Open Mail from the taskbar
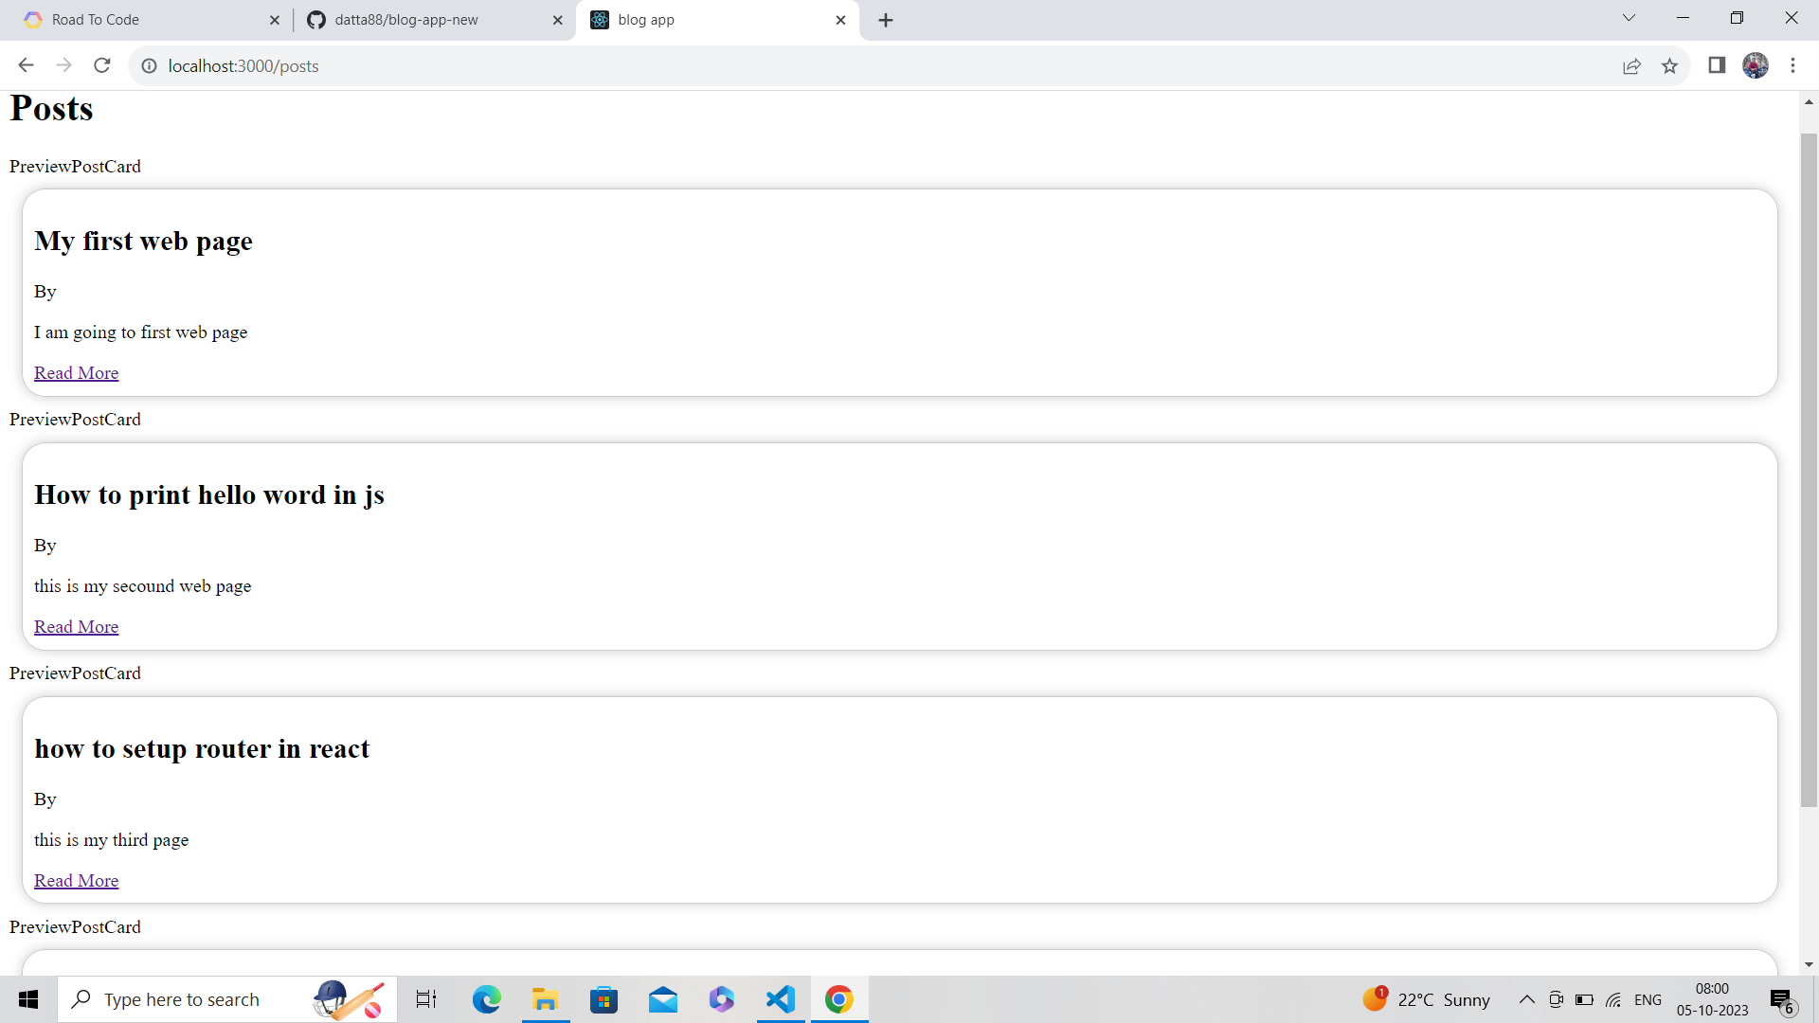 pyautogui.click(x=663, y=999)
